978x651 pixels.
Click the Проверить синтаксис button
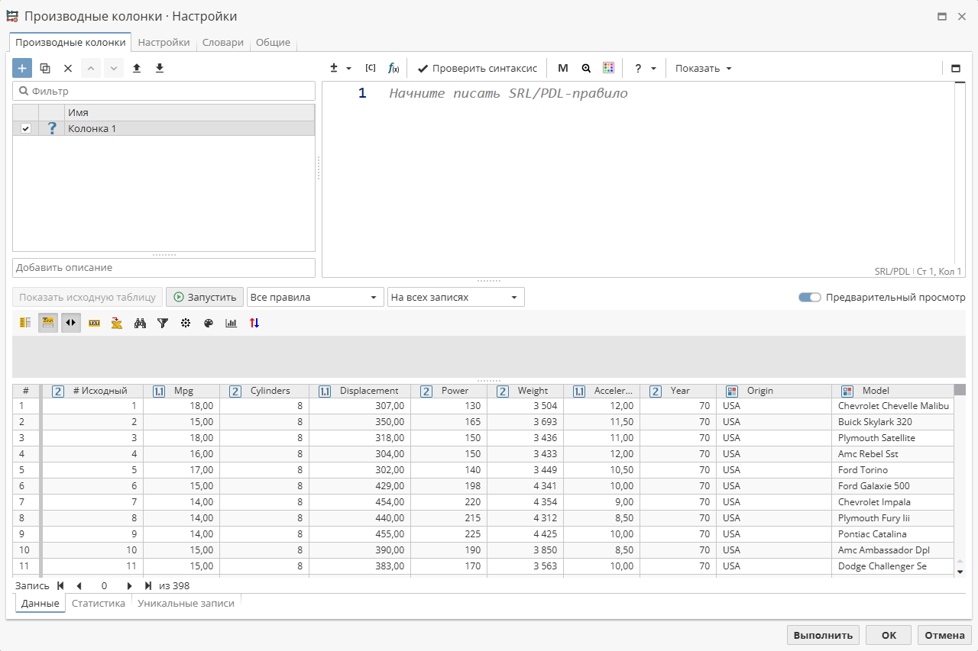tap(478, 68)
